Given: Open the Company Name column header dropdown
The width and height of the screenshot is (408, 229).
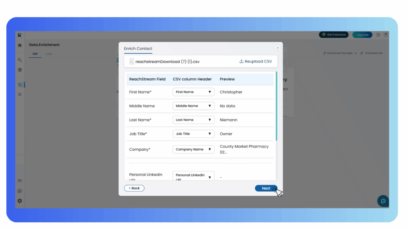Looking at the screenshot, I should point(193,149).
